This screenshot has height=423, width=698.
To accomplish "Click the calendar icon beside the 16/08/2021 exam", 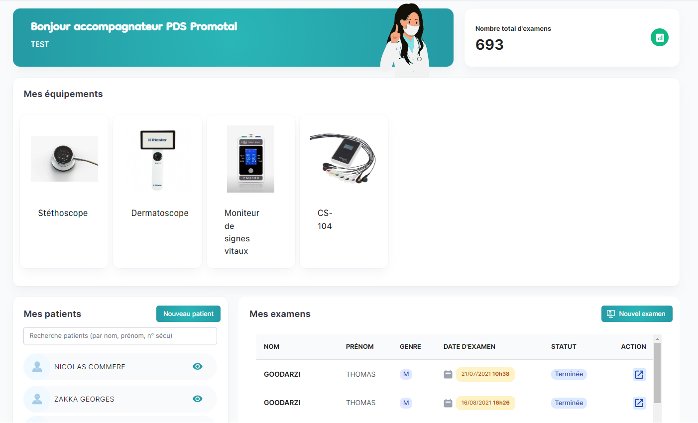I will (x=447, y=403).
